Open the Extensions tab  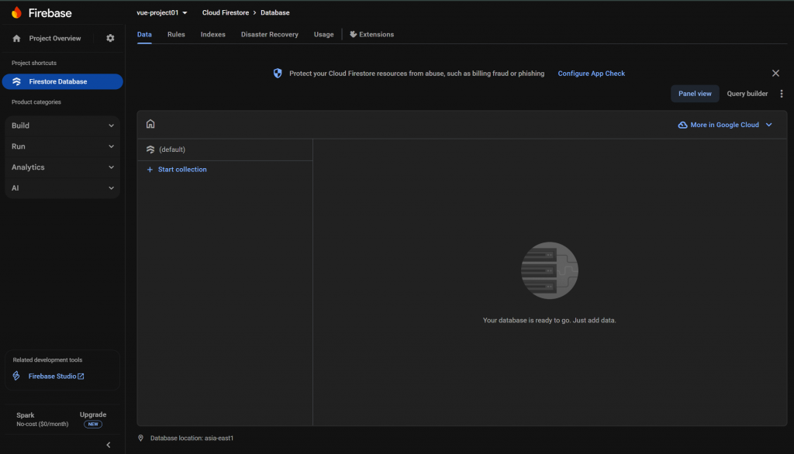click(x=371, y=34)
